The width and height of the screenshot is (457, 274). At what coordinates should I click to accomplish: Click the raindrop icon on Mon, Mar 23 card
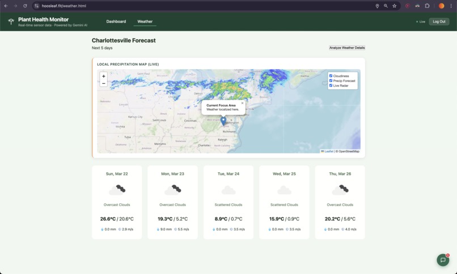point(158,229)
